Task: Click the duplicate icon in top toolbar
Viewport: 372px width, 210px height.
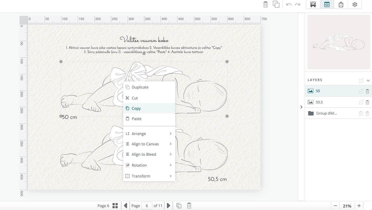Action: (276, 4)
